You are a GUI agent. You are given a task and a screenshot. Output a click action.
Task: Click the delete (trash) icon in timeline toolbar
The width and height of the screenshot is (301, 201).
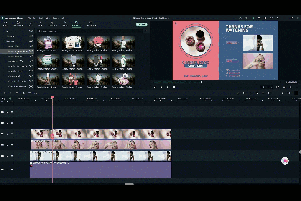coord(17,93)
